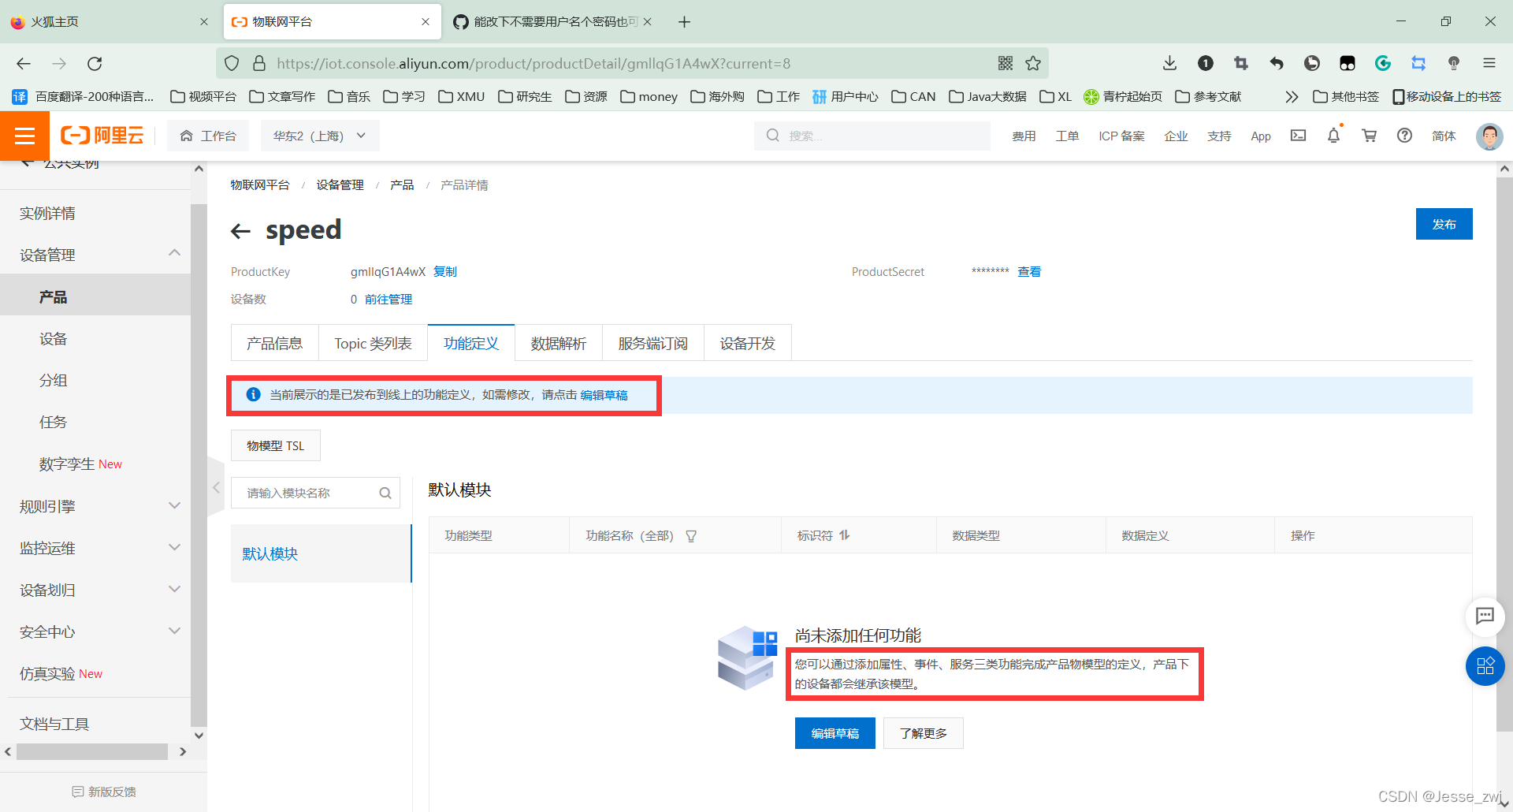
Task: Click the notification bell icon
Action: pos(1333,136)
